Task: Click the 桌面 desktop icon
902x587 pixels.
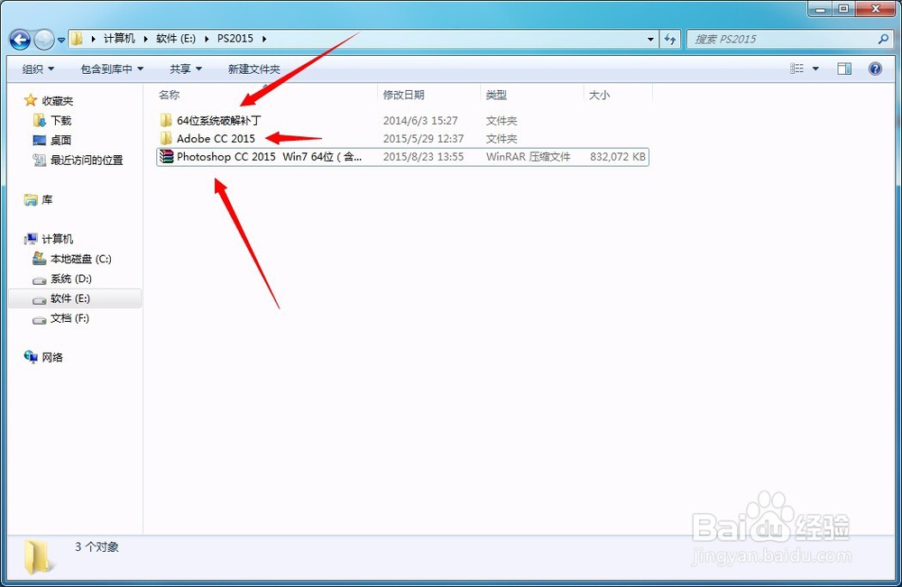Action: tap(39, 141)
